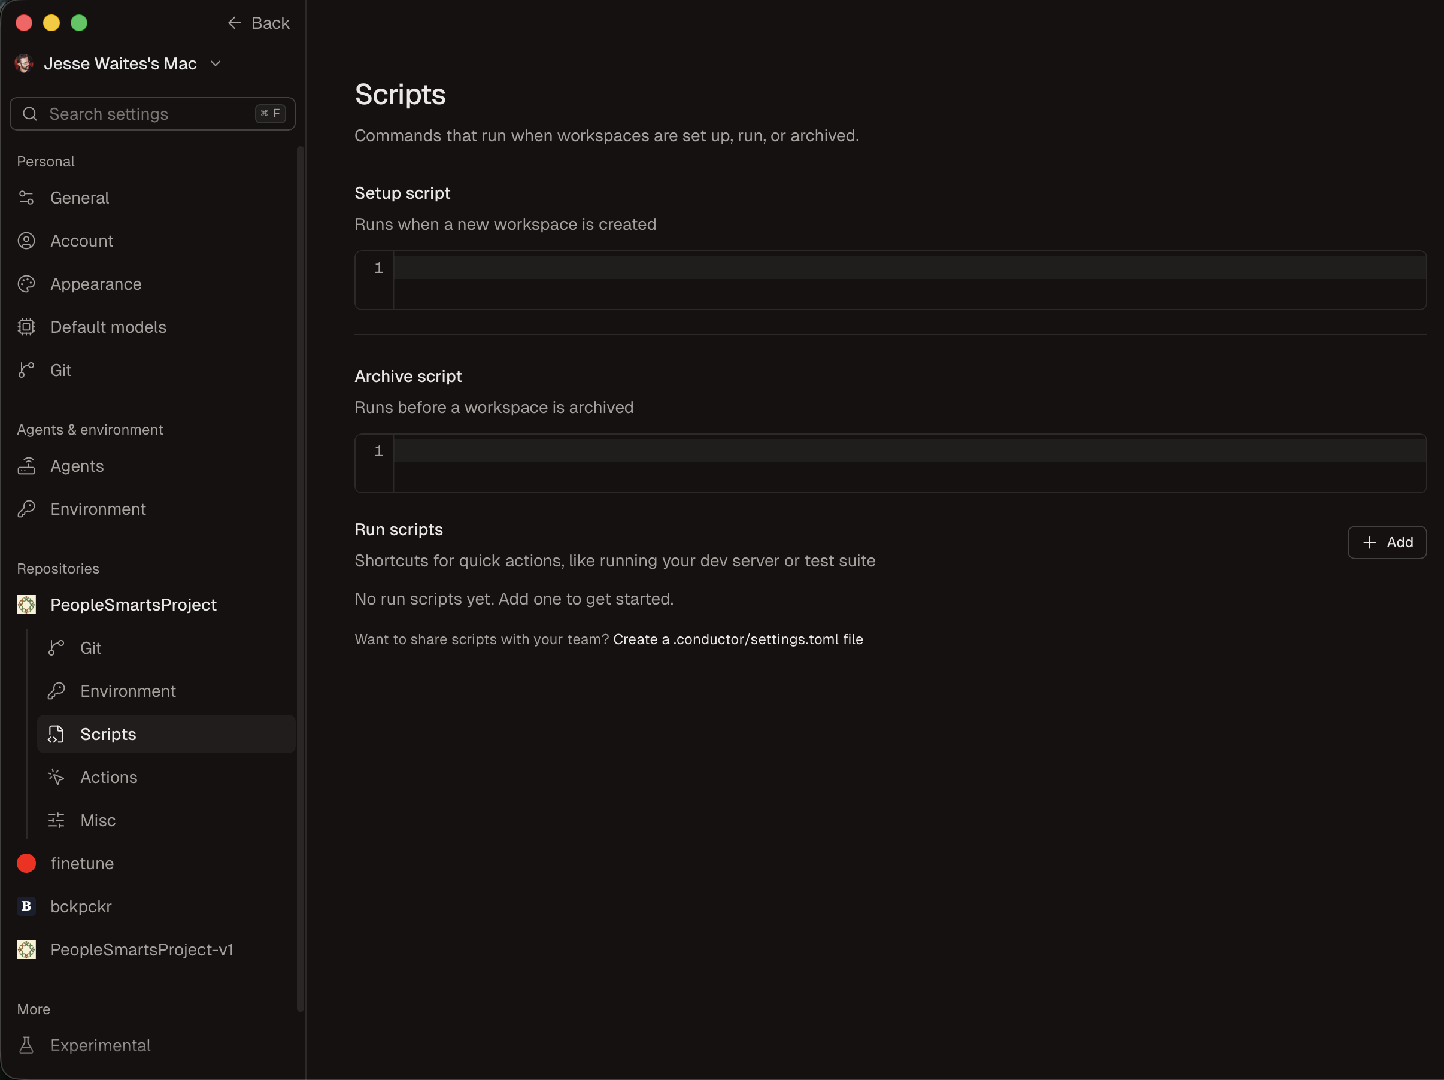Click the bckpckr B icon
Screen dimensions: 1444x1080
click(26, 907)
